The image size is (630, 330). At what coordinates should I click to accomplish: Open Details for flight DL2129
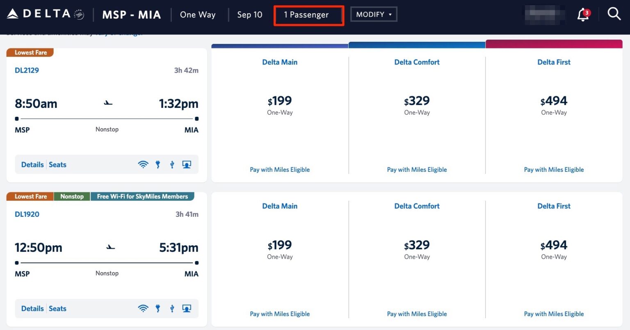point(32,164)
